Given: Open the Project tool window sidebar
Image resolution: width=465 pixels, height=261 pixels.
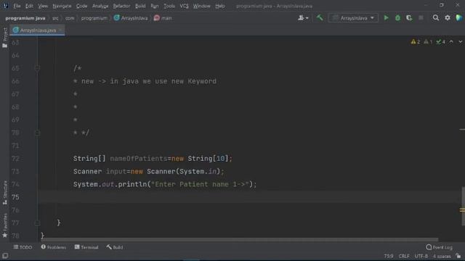Looking at the screenshot, I should 5,38.
